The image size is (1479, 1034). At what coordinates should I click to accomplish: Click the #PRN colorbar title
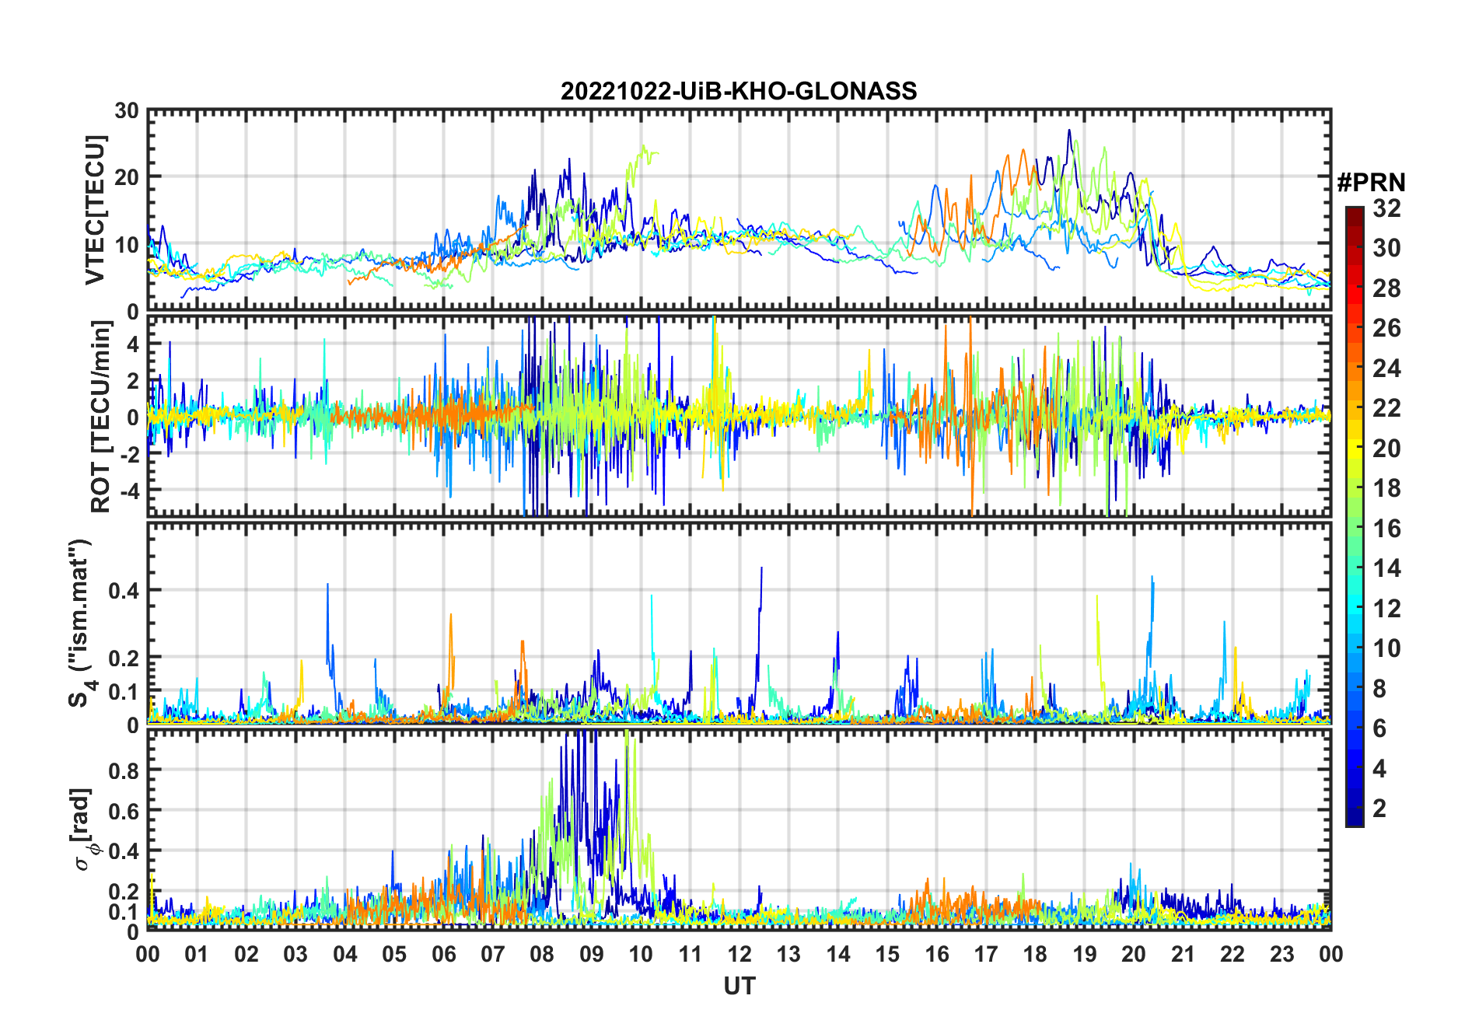point(1371,183)
